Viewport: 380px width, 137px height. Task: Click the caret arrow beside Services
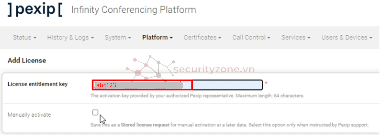click(x=309, y=38)
